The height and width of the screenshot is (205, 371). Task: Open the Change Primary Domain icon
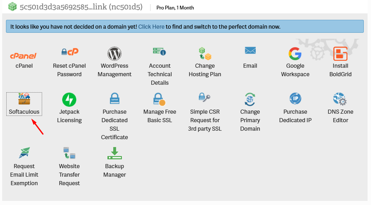pos(250,100)
